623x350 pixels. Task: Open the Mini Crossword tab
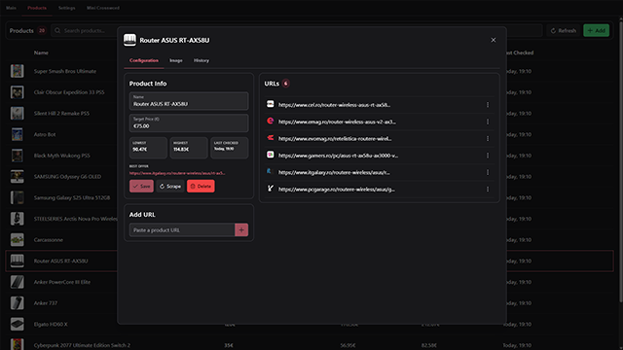(x=103, y=8)
